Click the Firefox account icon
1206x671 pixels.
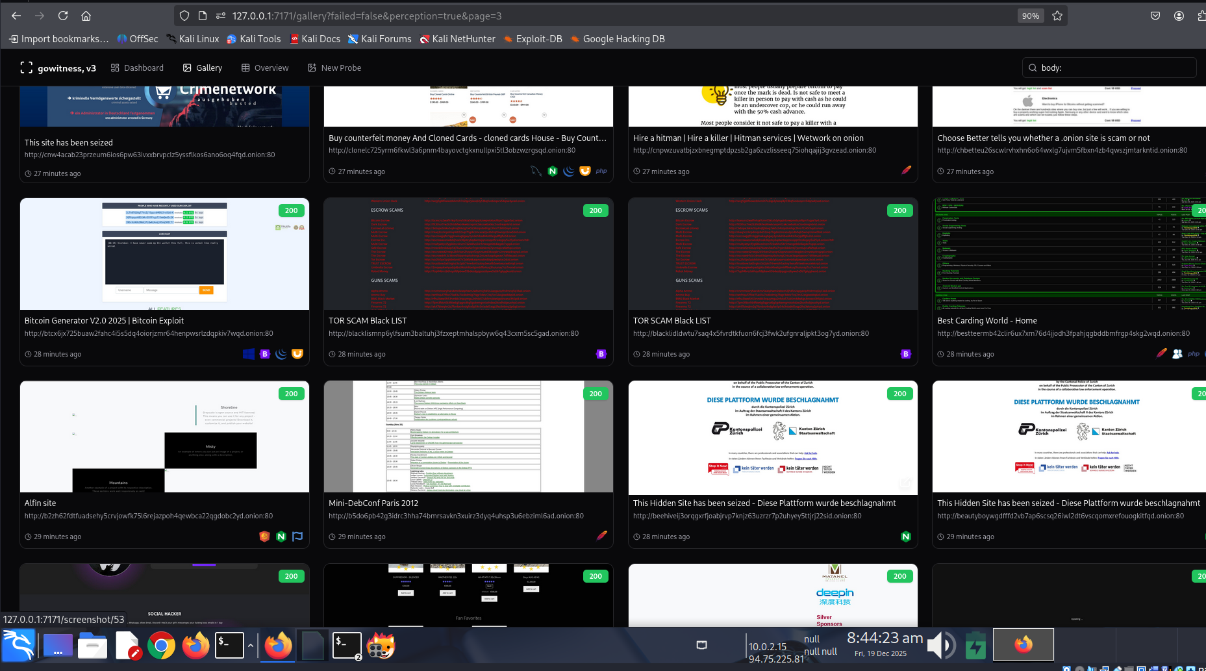[x=1179, y=16]
